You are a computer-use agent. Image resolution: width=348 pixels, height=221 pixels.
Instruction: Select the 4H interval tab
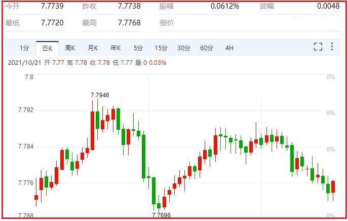(x=229, y=48)
